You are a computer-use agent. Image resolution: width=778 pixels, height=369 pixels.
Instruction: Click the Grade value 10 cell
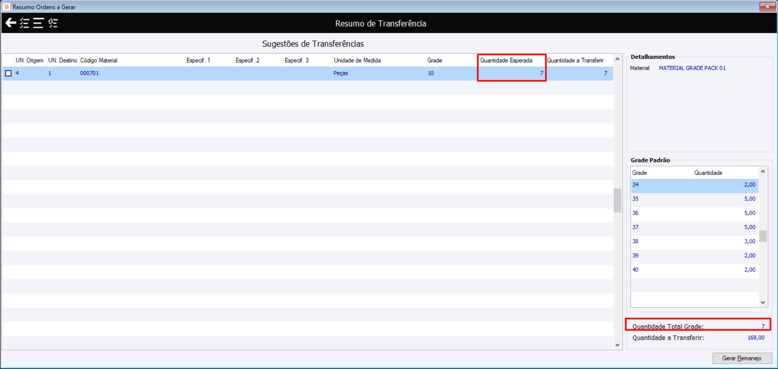tap(431, 73)
